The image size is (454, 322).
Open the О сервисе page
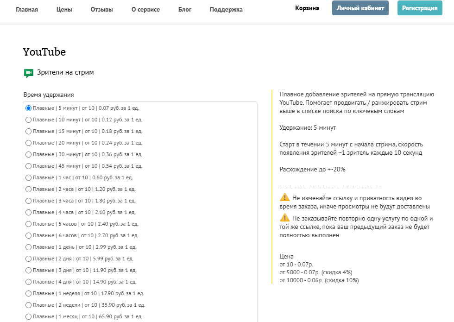click(145, 9)
